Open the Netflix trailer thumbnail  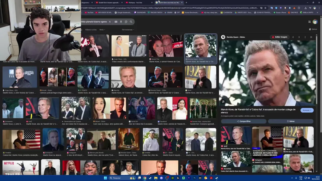[21, 168]
